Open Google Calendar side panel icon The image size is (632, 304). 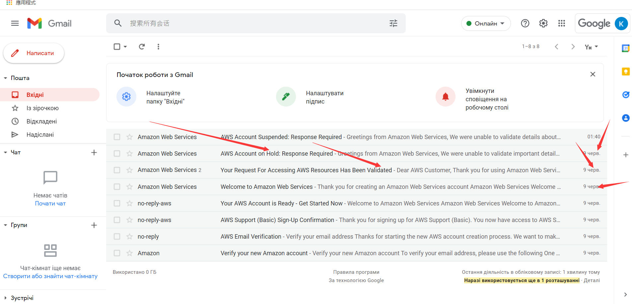point(625,48)
